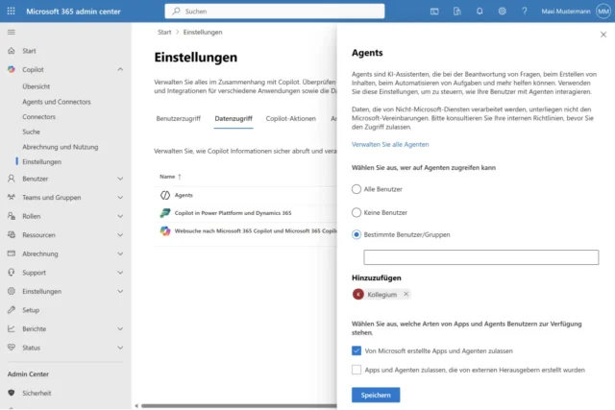Image resolution: width=615 pixels, height=410 pixels.
Task: Click the Teams und Gruppen icon
Action: pos(12,197)
